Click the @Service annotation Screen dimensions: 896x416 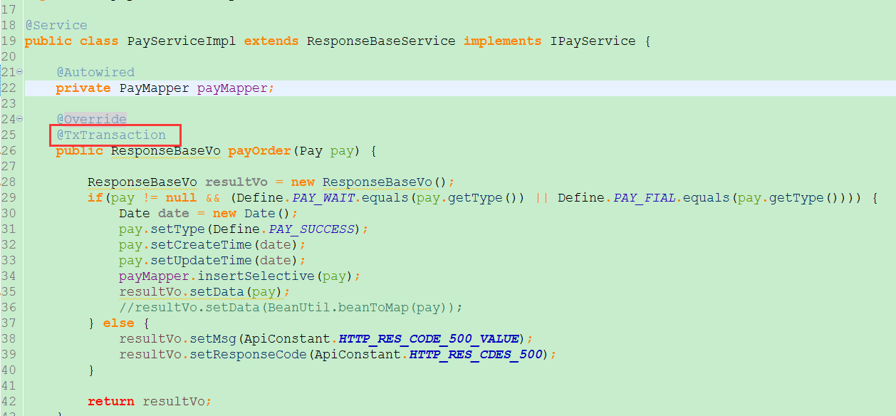[56, 25]
